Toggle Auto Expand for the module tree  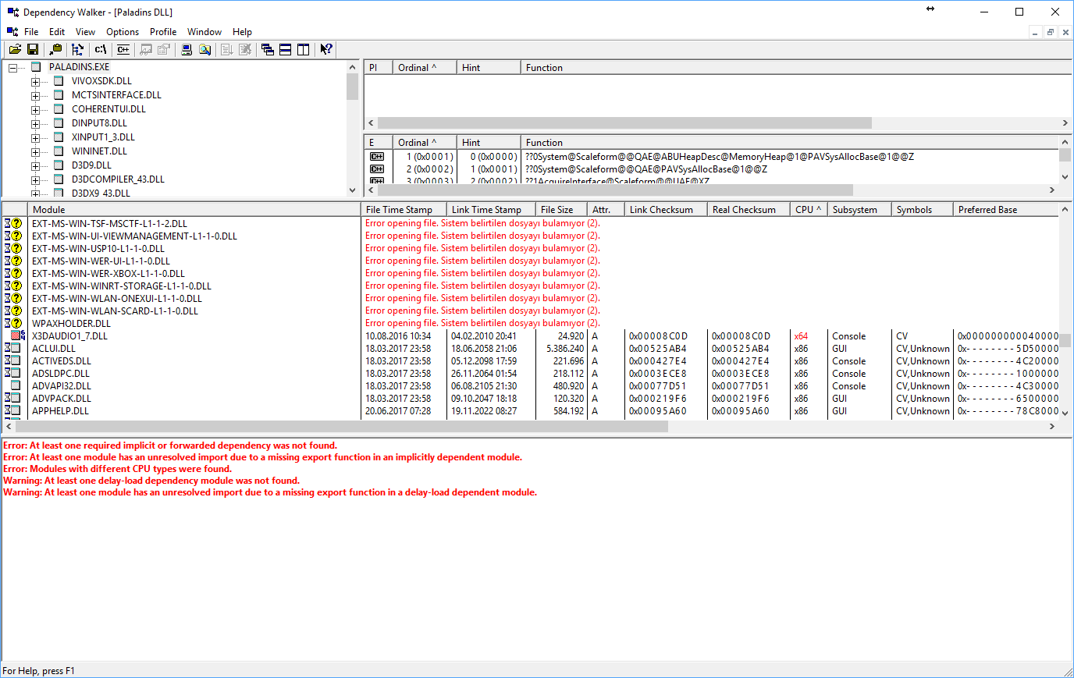point(77,49)
